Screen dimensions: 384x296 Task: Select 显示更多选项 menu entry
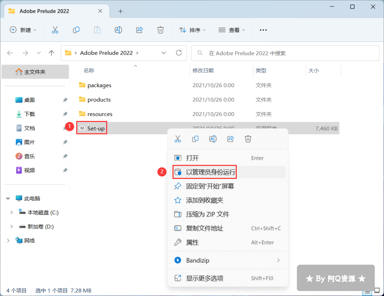click(x=228, y=278)
